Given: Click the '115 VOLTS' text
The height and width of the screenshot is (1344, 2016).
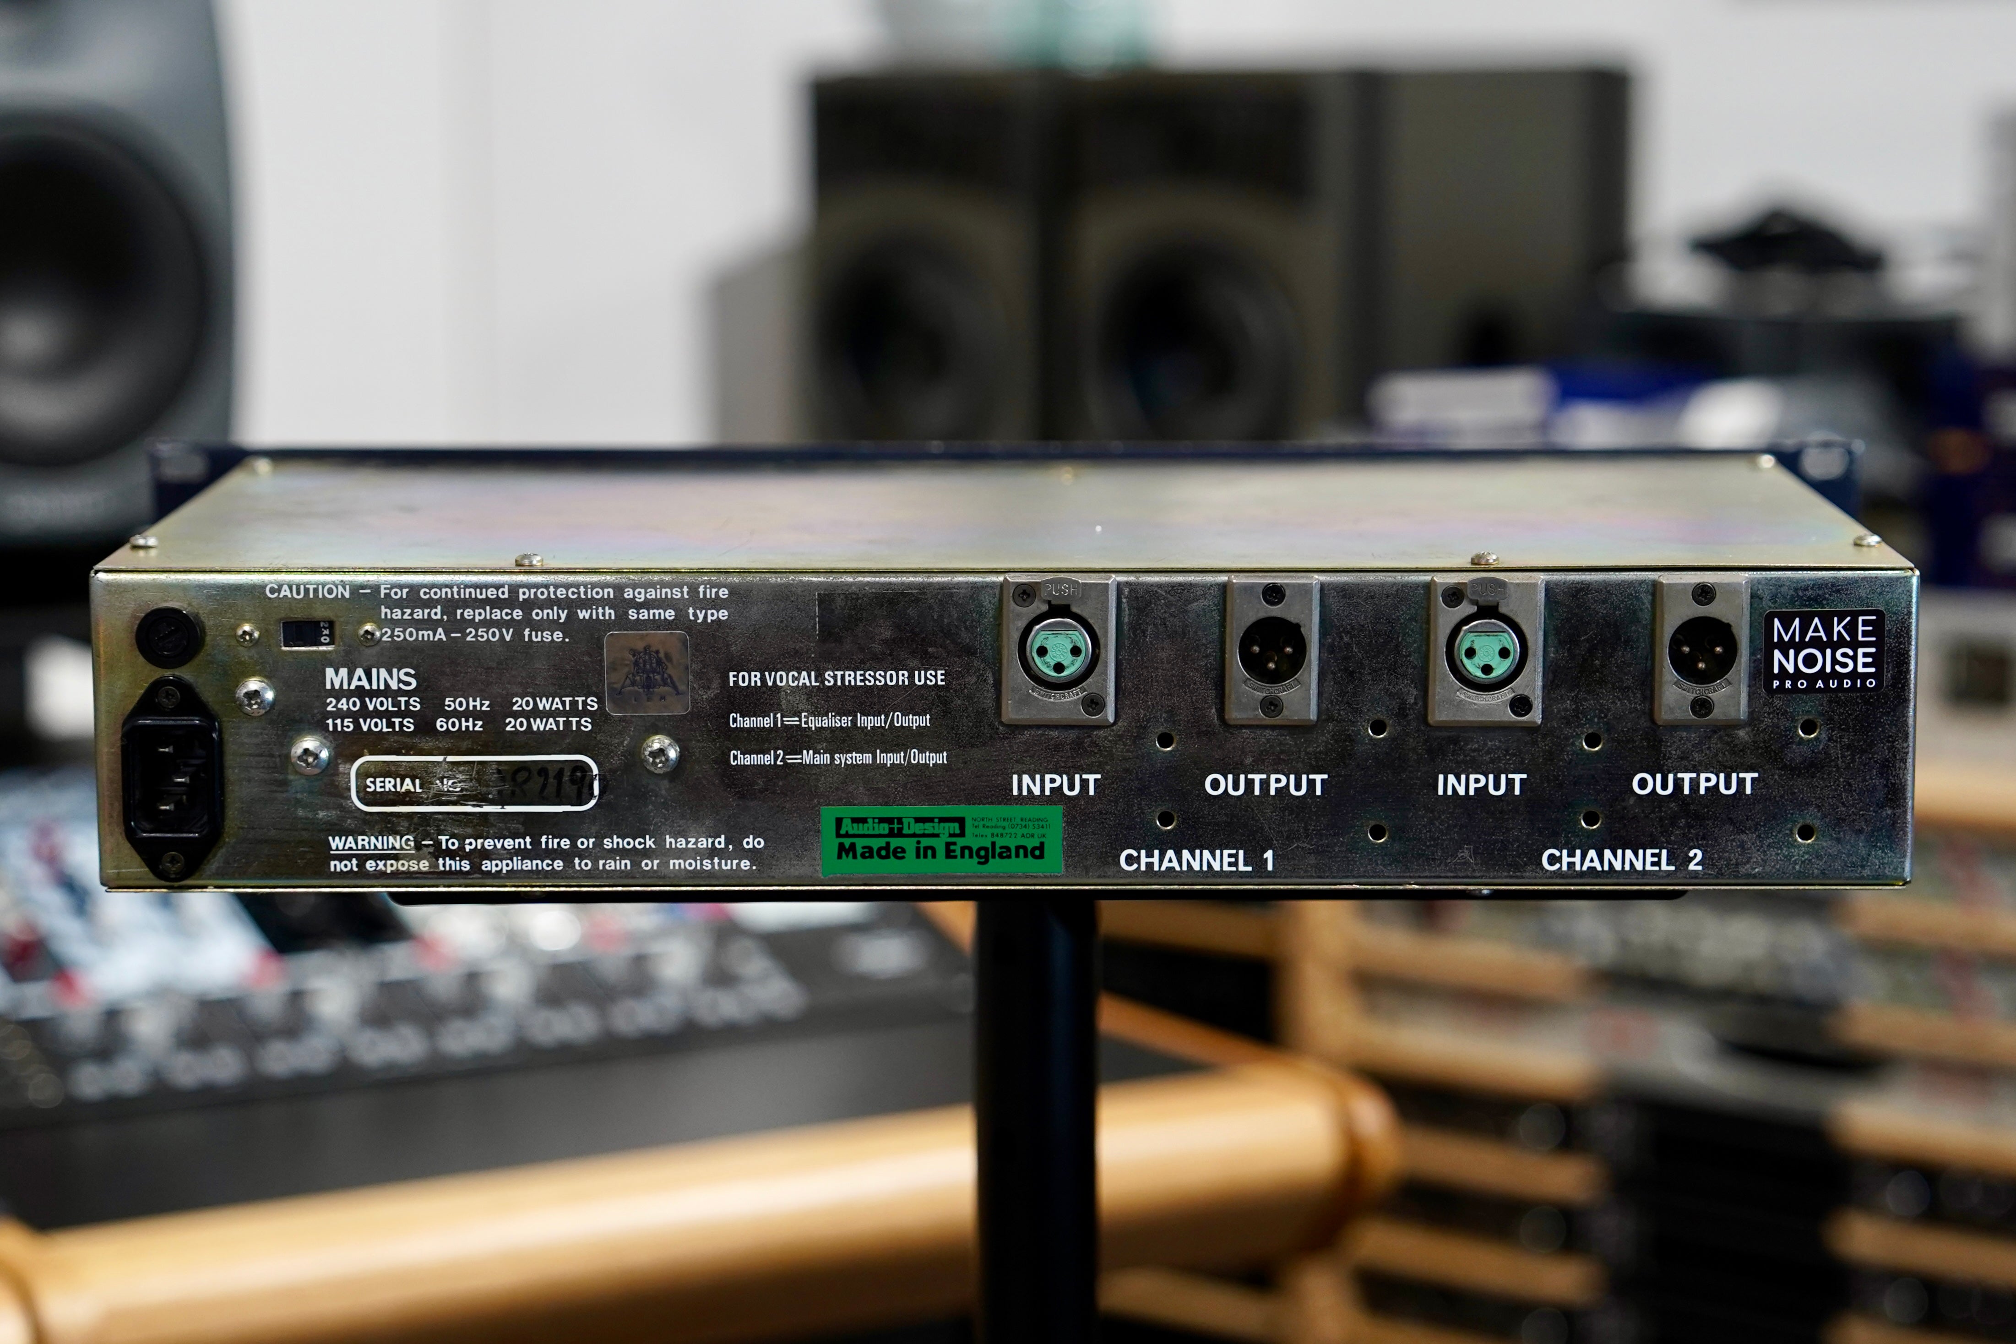Looking at the screenshot, I should [x=369, y=724].
